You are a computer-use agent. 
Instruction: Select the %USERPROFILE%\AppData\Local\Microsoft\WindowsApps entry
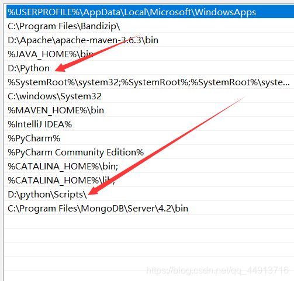tap(150, 12)
